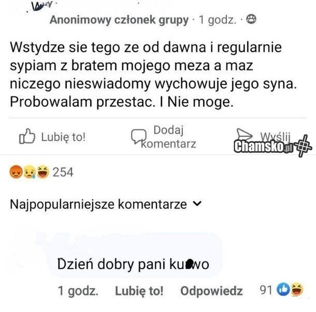Click the group audience icon after 1 godz.

pyautogui.click(x=251, y=19)
